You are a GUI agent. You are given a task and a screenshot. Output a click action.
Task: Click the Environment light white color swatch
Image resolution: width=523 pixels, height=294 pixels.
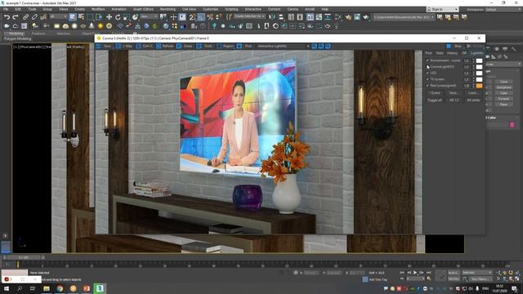[x=479, y=60]
